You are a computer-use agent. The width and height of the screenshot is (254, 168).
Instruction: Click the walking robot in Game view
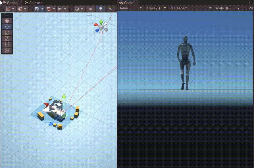[x=186, y=63]
